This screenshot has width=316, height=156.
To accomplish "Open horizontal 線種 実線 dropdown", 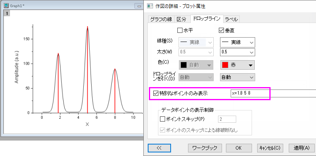I will point(196,42).
